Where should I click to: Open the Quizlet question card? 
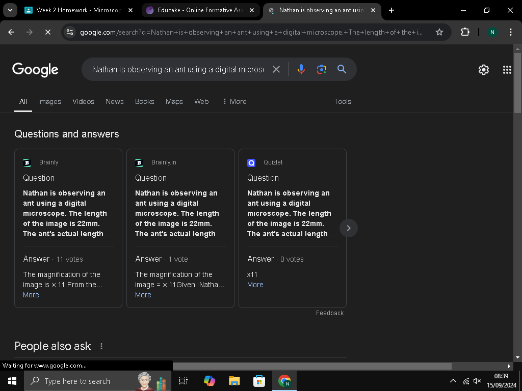pyautogui.click(x=293, y=229)
